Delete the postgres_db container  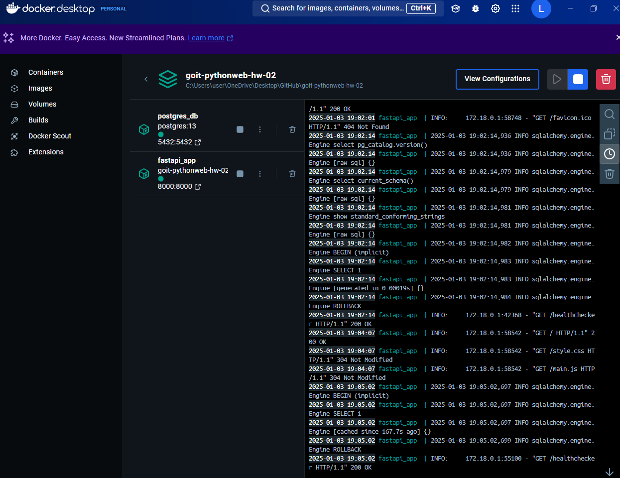pos(292,129)
